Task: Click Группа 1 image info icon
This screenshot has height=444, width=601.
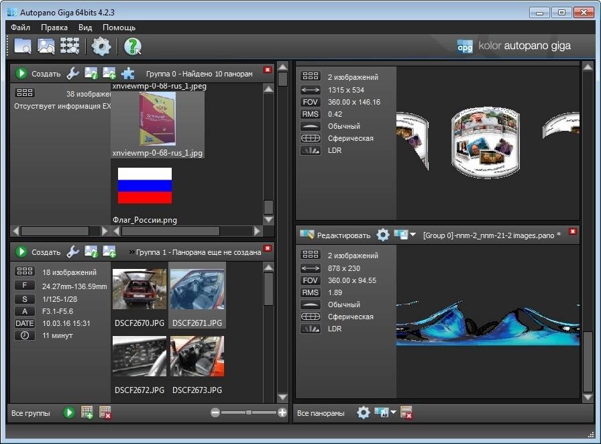Action: (91, 252)
